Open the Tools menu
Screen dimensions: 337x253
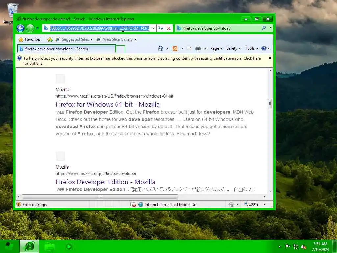point(252,48)
